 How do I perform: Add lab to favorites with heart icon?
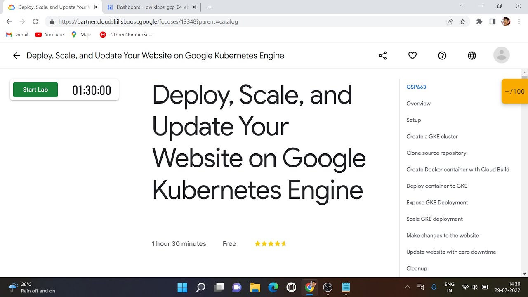pyautogui.click(x=412, y=56)
